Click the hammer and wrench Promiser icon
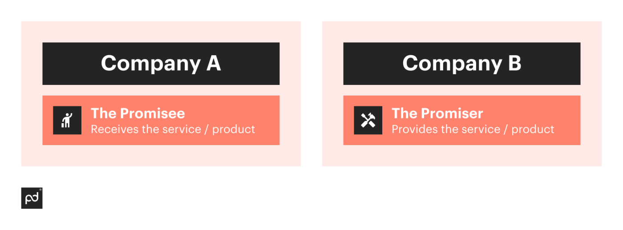 pos(368,120)
